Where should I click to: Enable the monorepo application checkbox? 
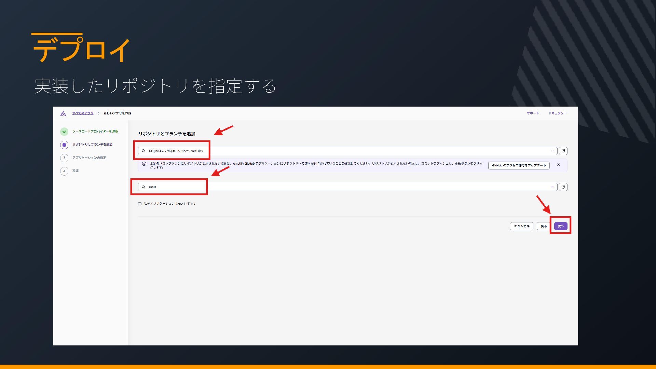click(x=140, y=204)
